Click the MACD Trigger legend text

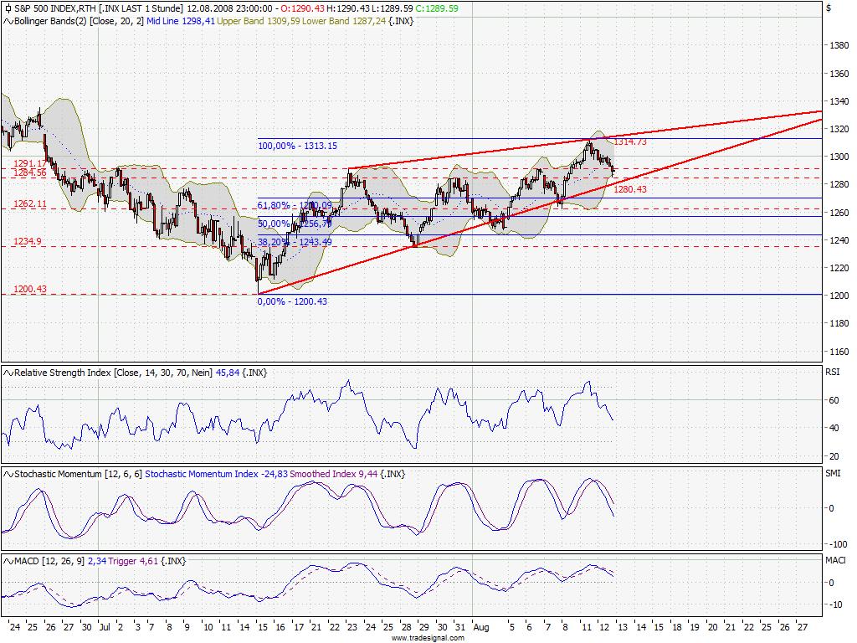coord(122,560)
